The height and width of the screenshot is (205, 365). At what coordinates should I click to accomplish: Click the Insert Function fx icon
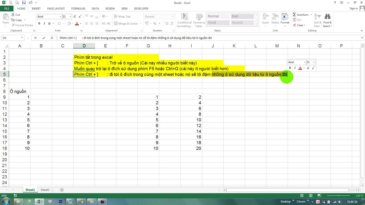pyautogui.click(x=52, y=38)
